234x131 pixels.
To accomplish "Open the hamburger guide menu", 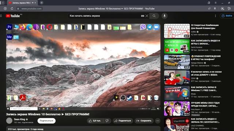I will pyautogui.click(x=1, y=16).
